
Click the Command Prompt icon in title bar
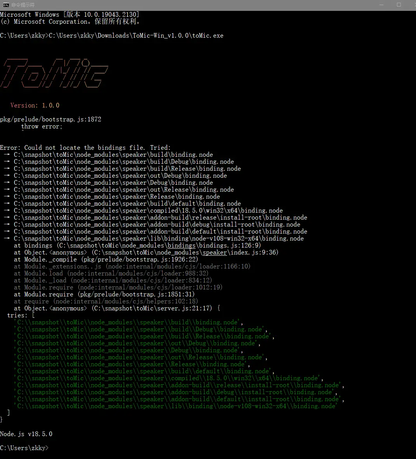[x=6, y=5]
